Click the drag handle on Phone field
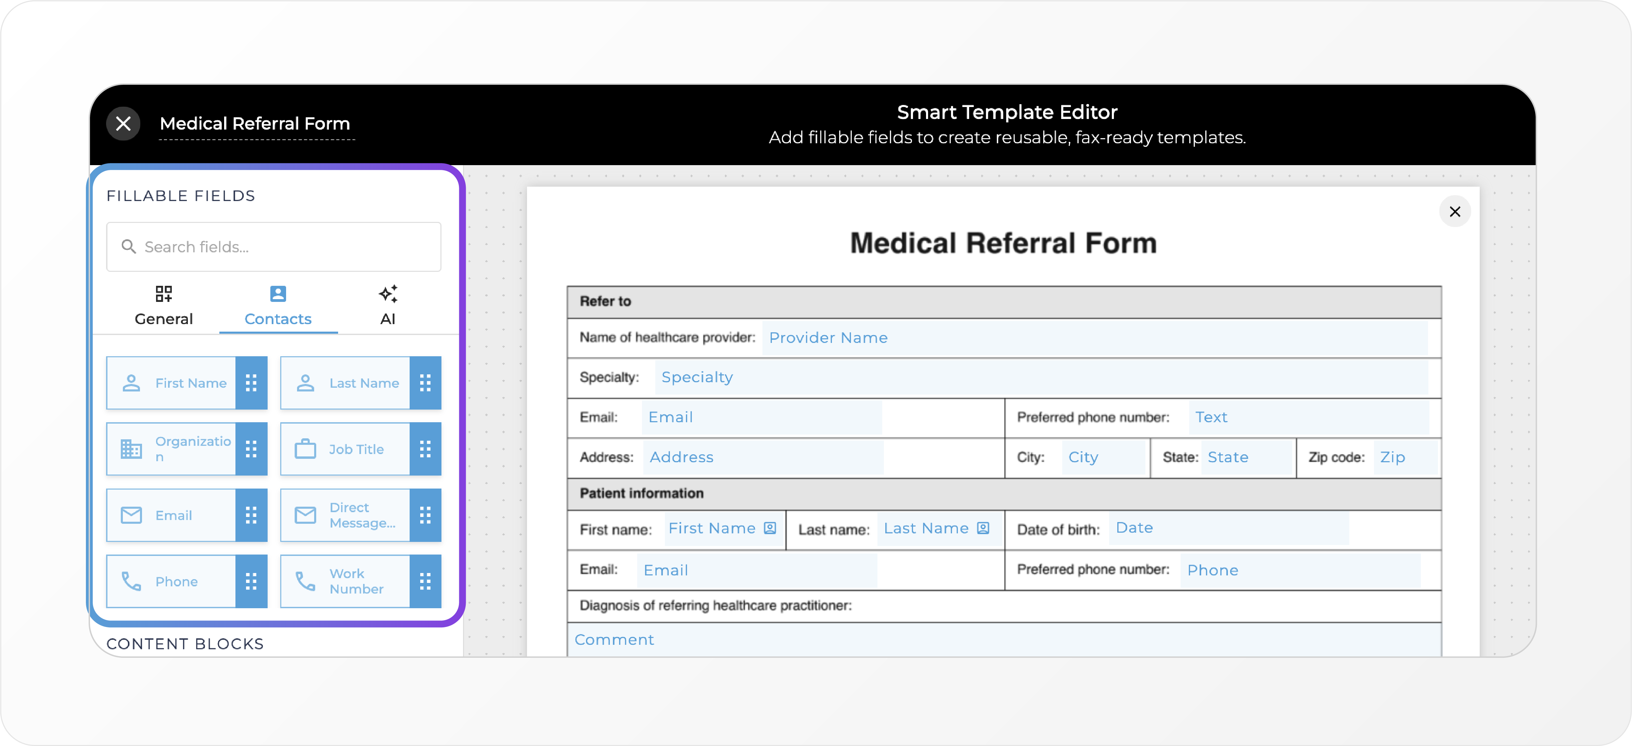This screenshot has height=746, width=1632. 251,581
